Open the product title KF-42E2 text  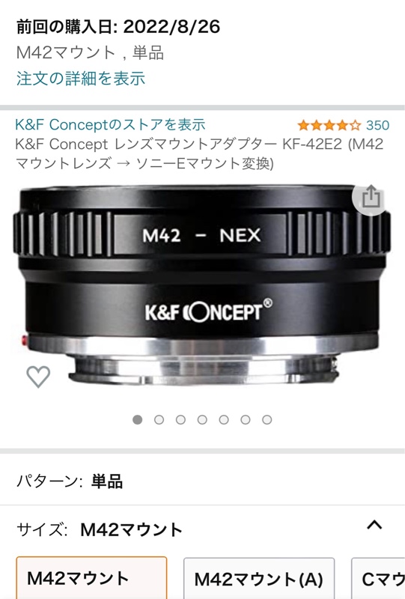click(199, 153)
